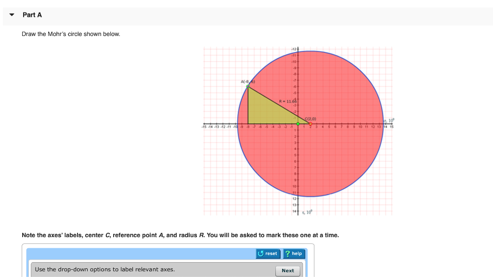
Task: Click the question mark help icon
Action: (x=287, y=253)
